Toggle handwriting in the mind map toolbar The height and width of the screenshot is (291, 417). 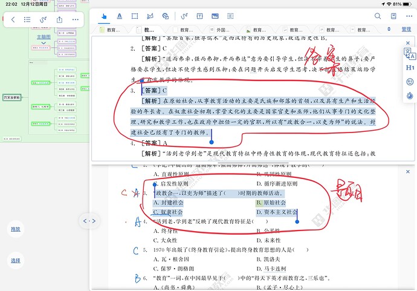click(x=43, y=19)
